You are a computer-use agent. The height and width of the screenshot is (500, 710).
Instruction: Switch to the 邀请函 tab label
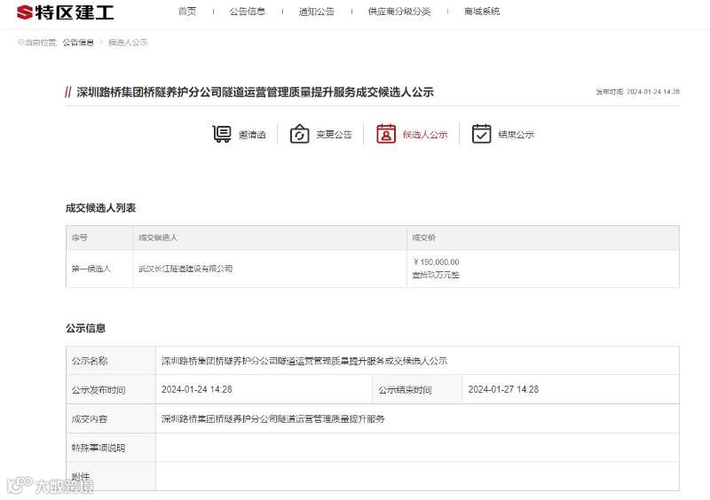pos(252,135)
